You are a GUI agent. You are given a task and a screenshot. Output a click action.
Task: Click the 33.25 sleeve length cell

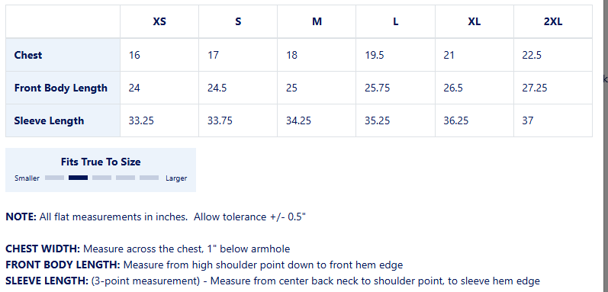pos(159,120)
